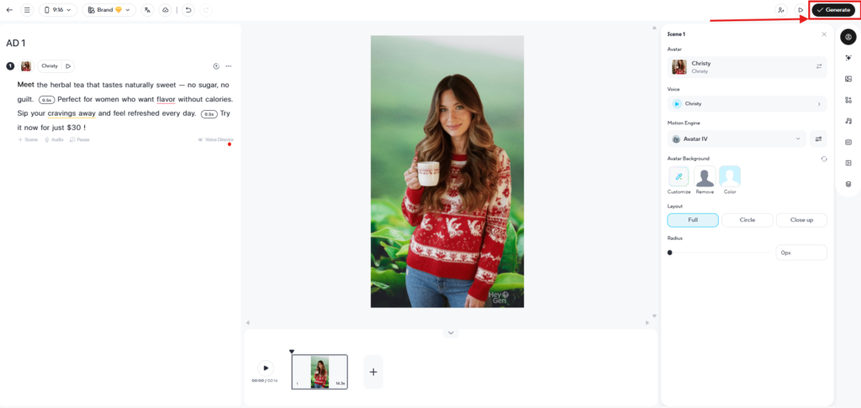The image size is (861, 408).
Task: Select the scene 1 timeline thumbnail
Action: [320, 372]
